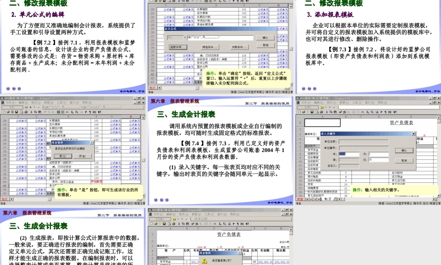The height and width of the screenshot is (265, 441).
Task: Click the Save icon on the report toolbar
Action: 17,111
